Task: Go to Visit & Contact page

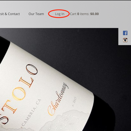Action: [10, 14]
